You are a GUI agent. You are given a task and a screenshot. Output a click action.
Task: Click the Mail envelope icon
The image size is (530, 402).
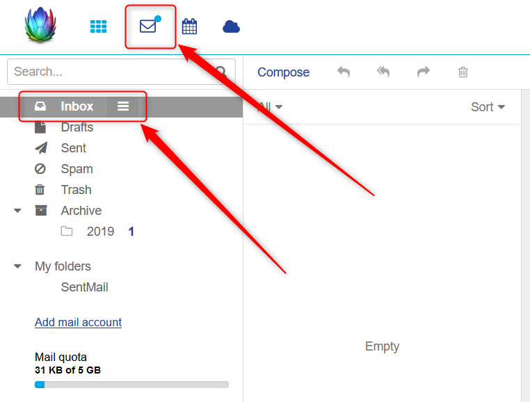(148, 26)
